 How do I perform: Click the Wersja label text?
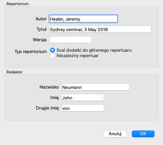pos(40,40)
